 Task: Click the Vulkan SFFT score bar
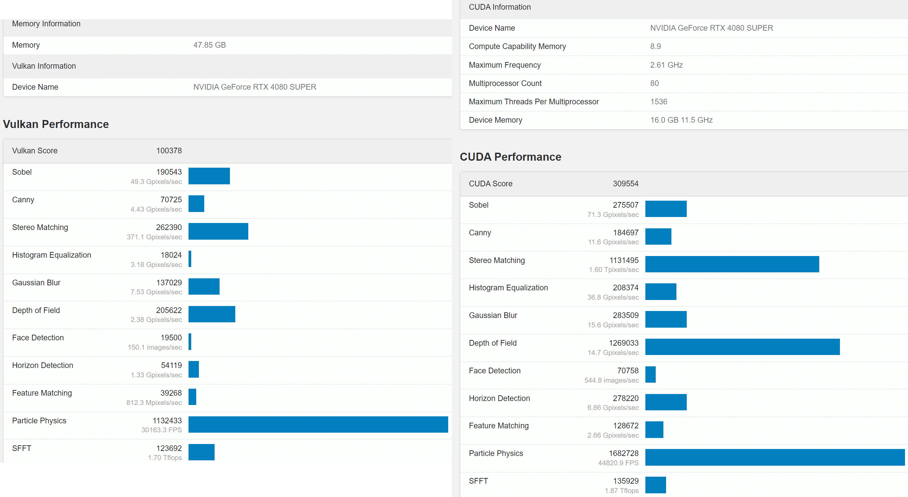tap(201, 452)
